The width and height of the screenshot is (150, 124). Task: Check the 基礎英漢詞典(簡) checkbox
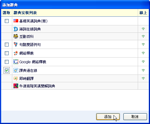(x=7, y=21)
